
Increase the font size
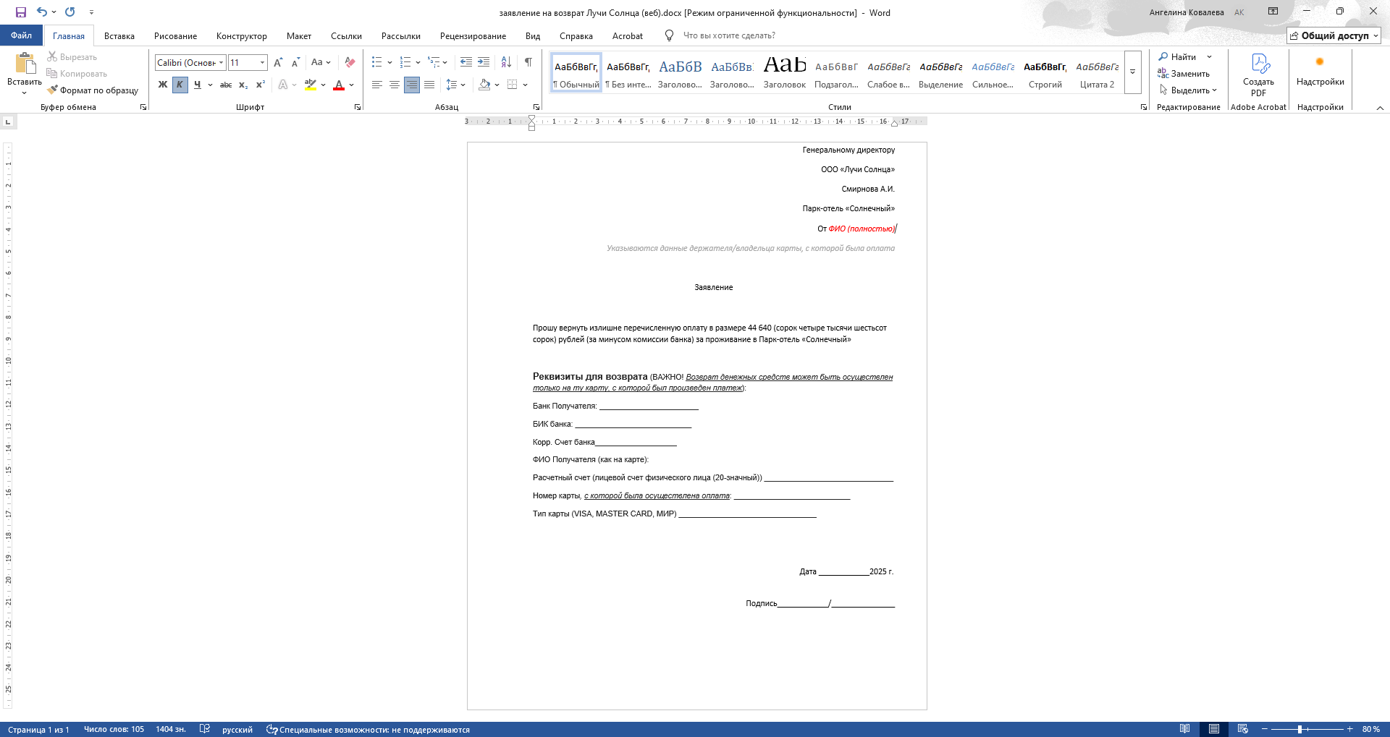278,63
